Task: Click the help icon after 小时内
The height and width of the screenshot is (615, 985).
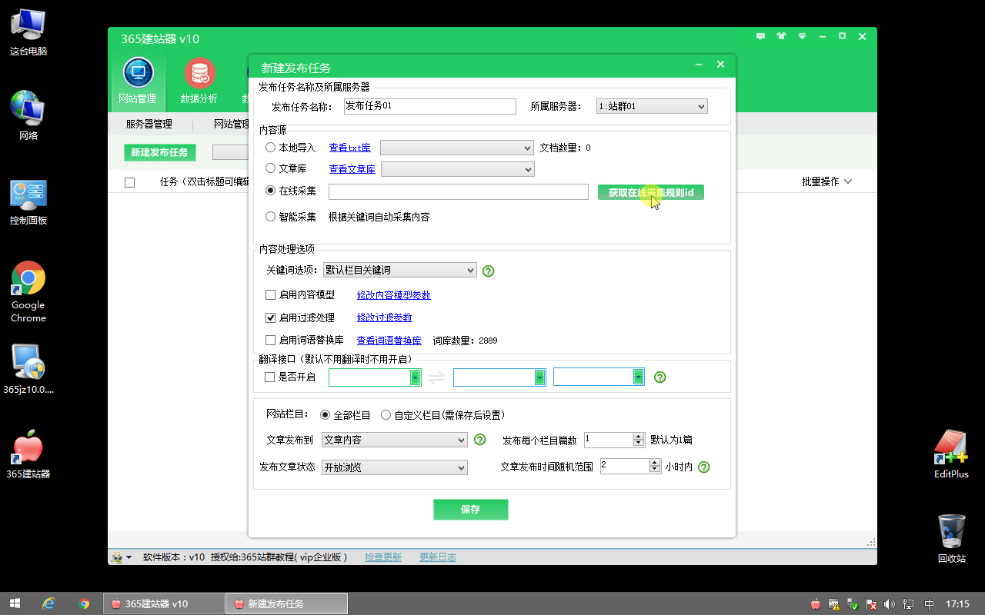Action: click(703, 467)
